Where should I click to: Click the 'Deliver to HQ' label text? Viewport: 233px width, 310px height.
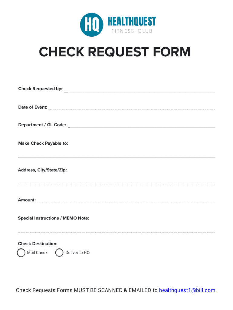click(77, 253)
